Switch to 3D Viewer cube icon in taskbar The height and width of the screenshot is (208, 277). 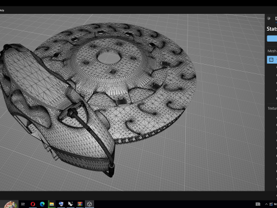coord(89,204)
